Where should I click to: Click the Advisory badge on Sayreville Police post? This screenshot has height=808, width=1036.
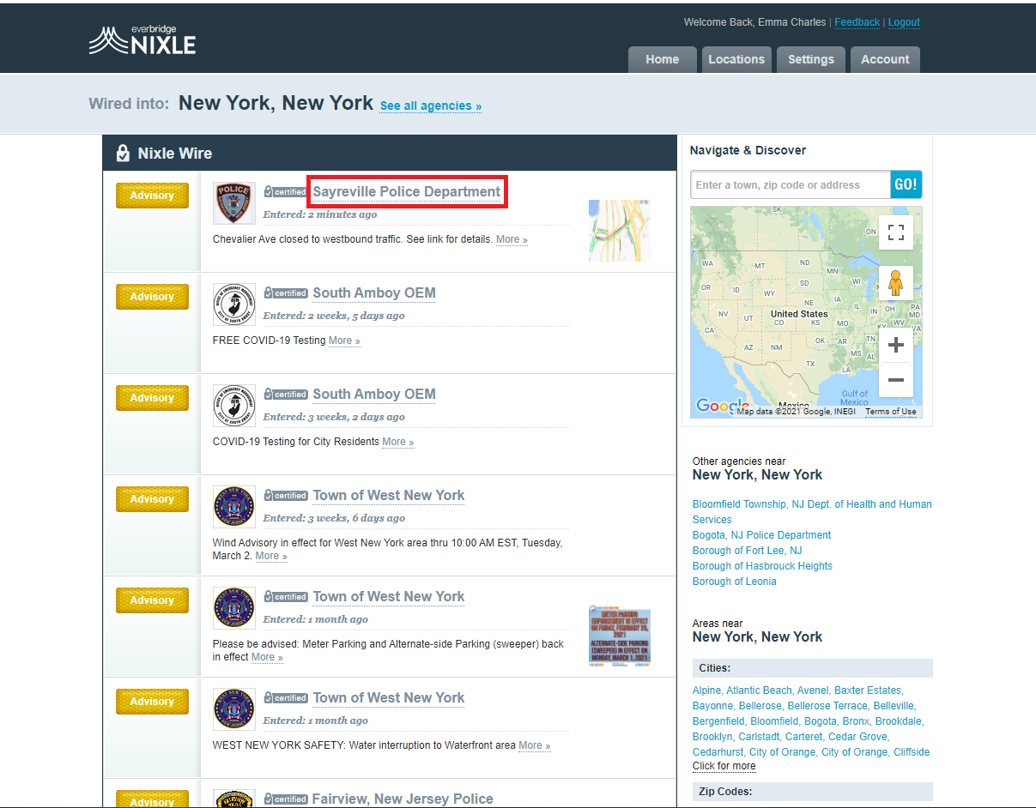tap(152, 196)
